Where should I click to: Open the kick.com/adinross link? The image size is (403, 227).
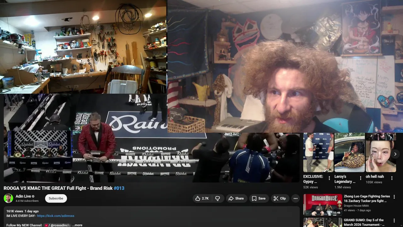coord(55,216)
